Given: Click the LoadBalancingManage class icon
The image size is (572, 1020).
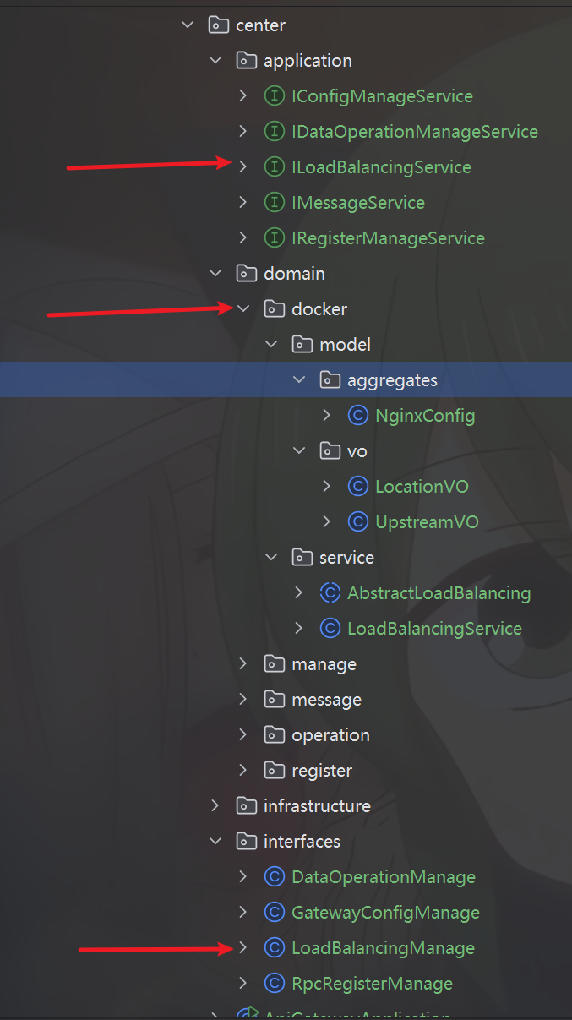Looking at the screenshot, I should pos(274,948).
